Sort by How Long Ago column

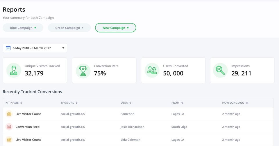247,103
